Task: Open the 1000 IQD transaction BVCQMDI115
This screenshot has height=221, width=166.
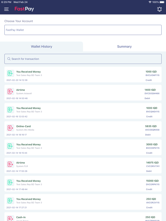Action: 83,111
